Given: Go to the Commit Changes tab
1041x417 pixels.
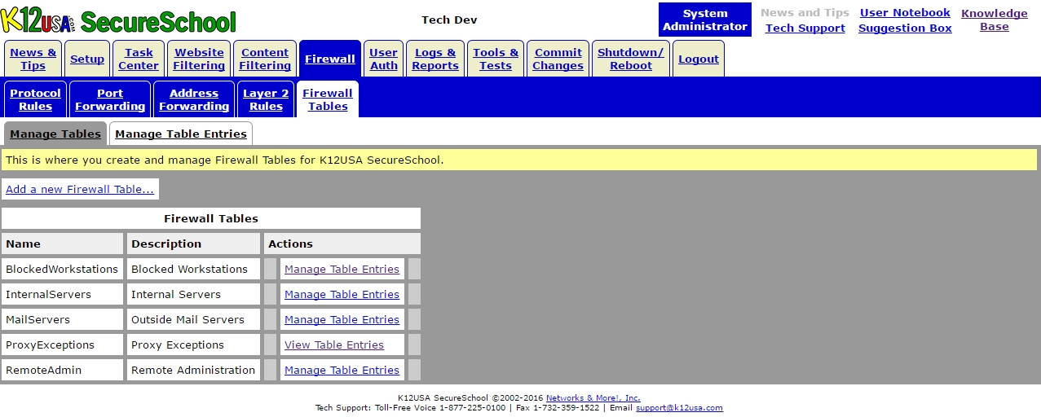Looking at the screenshot, I should [558, 59].
